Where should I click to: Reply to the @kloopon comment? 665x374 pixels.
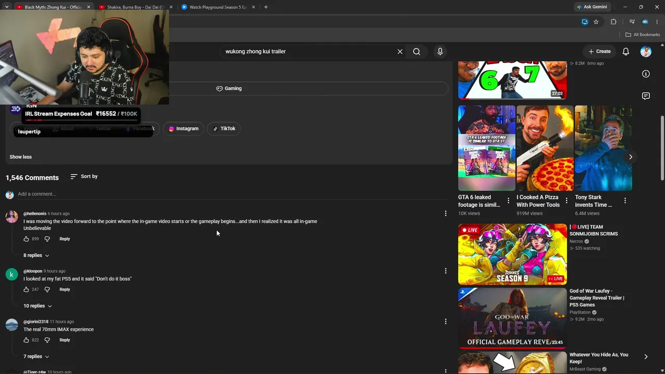pos(64,289)
